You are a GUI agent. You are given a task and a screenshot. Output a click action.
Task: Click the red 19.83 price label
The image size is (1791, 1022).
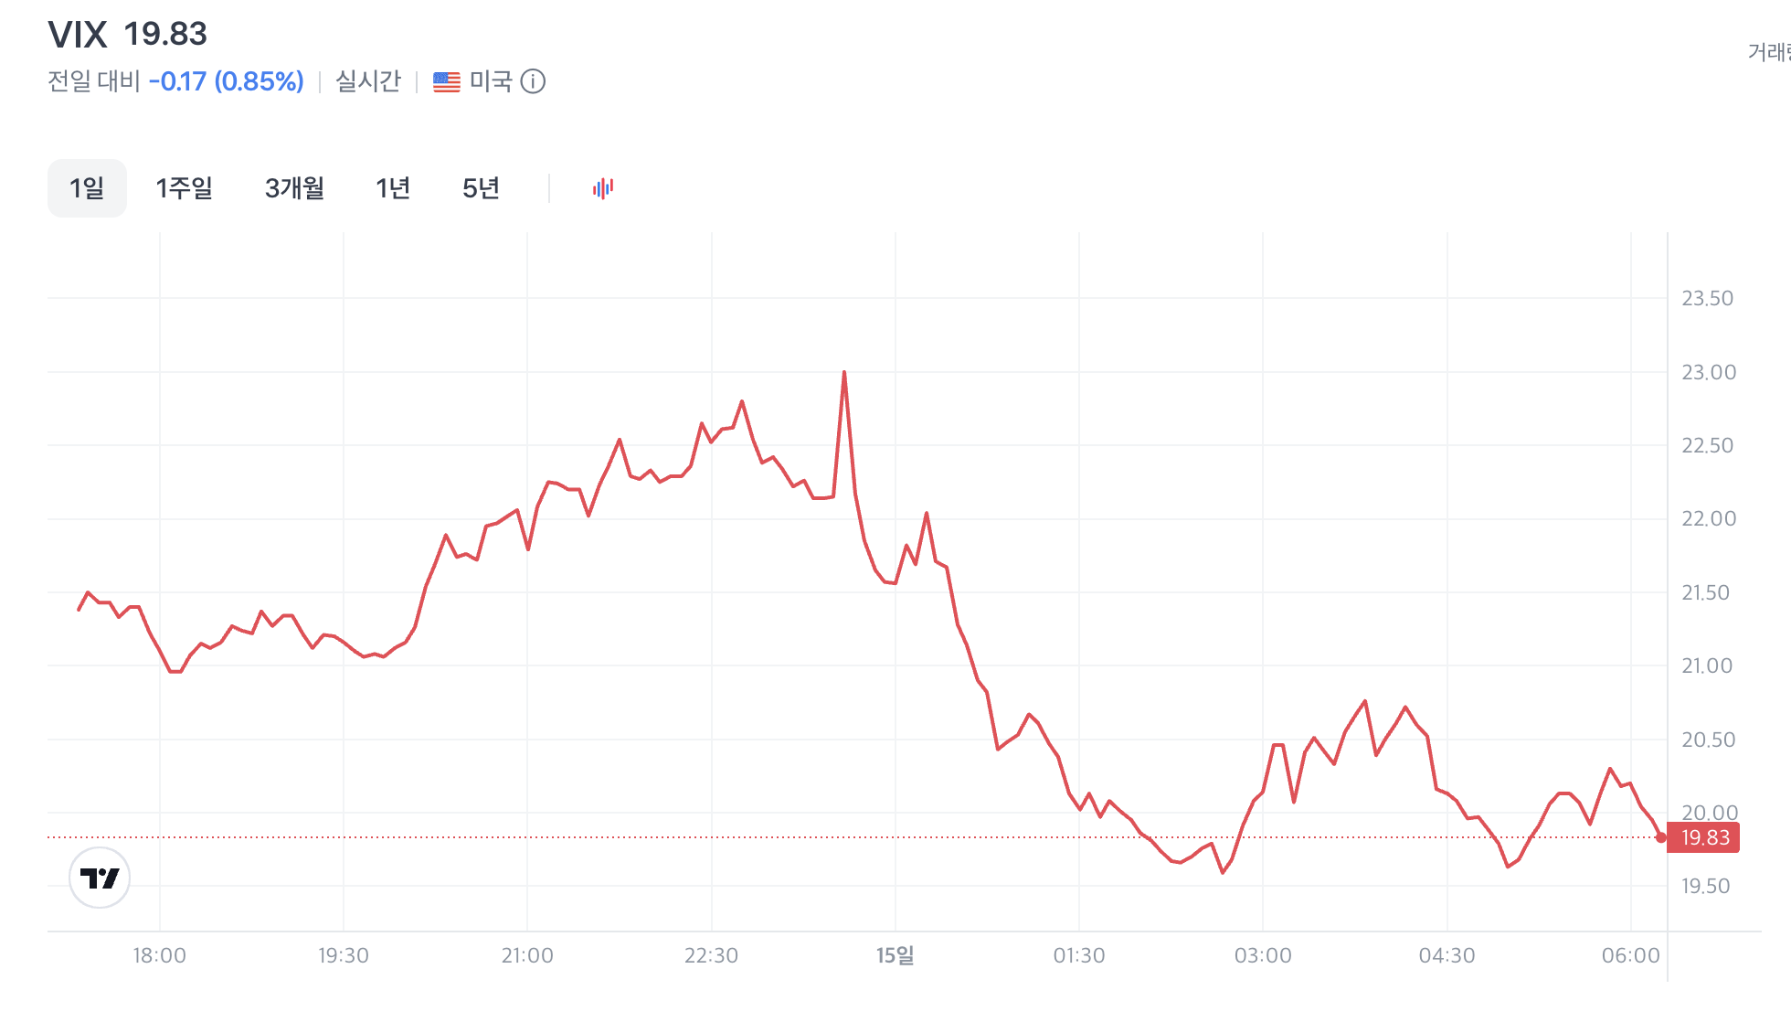(x=1704, y=837)
